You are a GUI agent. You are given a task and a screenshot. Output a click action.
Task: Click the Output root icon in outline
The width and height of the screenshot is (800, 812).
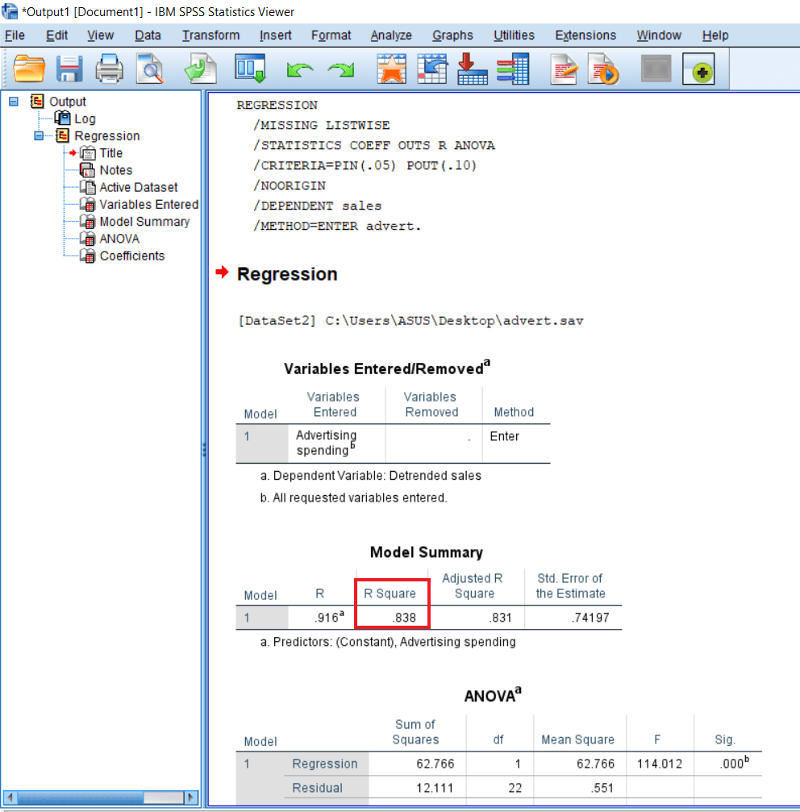tap(37, 102)
